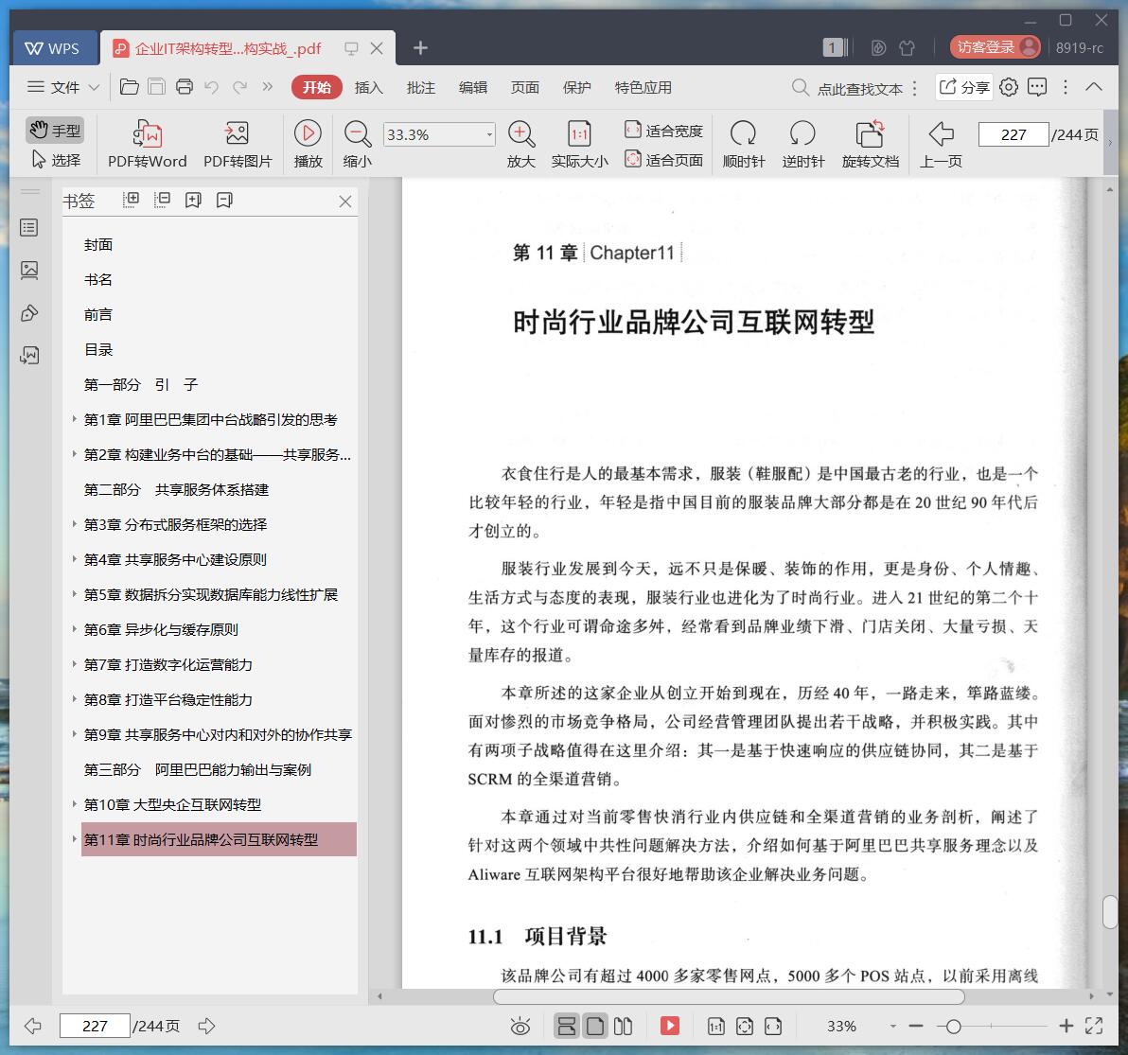
Task: Switch to the 保护 ribbon tab
Action: click(576, 87)
